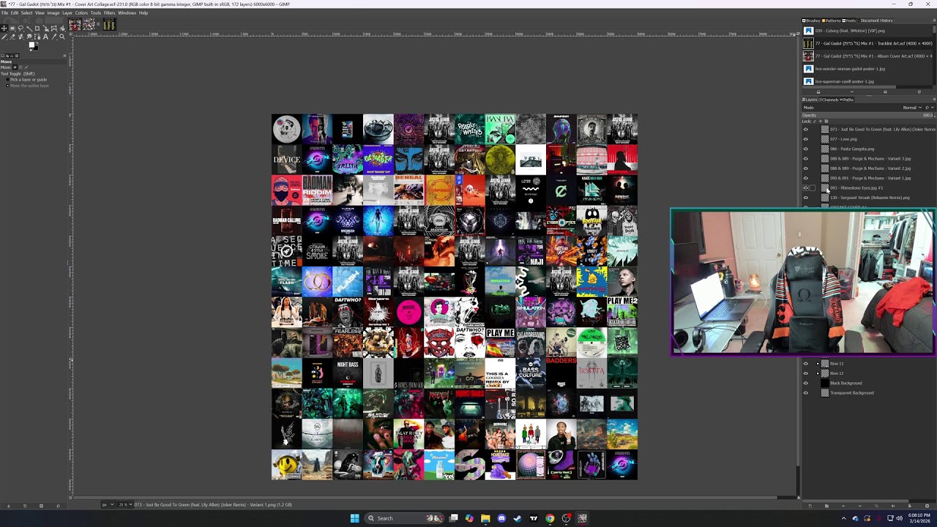This screenshot has height=527, width=937.
Task: Open the Colors menu
Action: [81, 12]
